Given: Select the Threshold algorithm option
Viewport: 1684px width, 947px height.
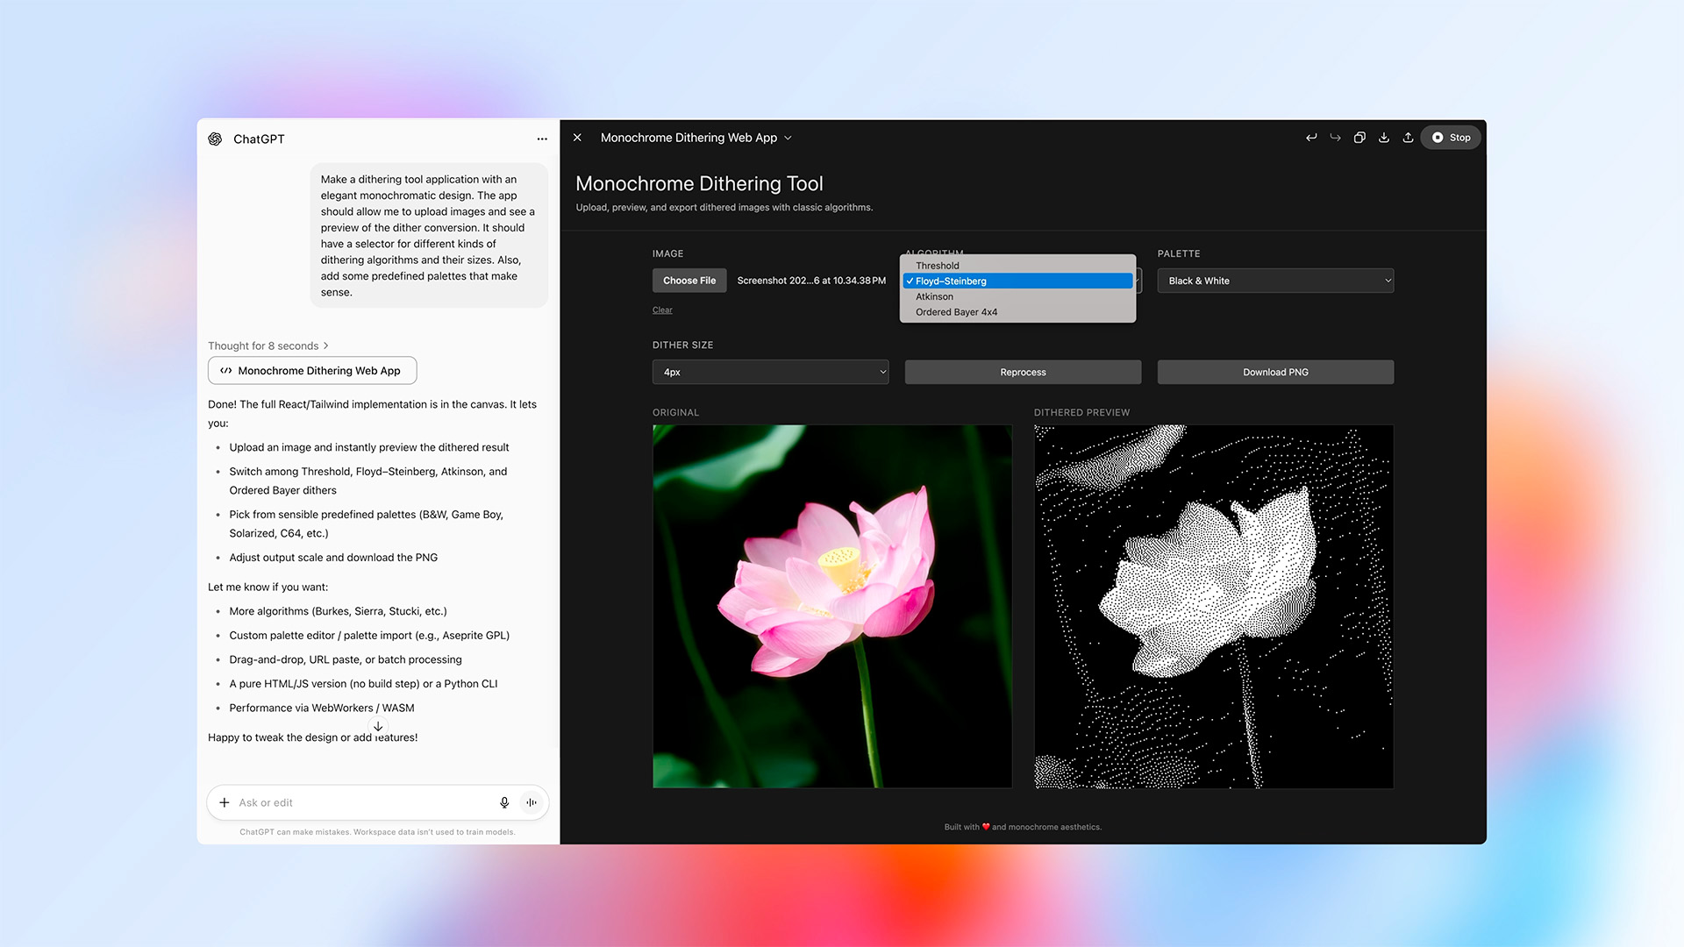Looking at the screenshot, I should click(937, 266).
